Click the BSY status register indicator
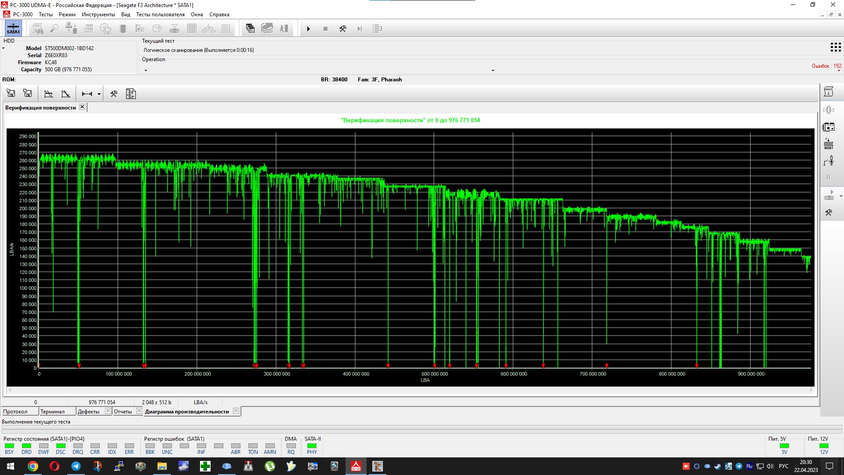 click(x=9, y=446)
